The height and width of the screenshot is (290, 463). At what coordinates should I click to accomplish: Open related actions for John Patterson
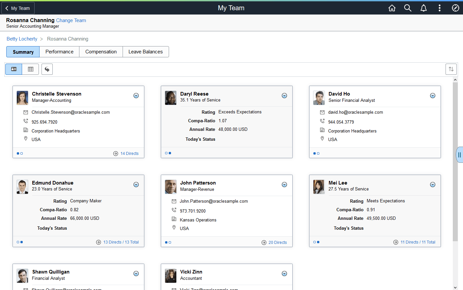point(284,185)
